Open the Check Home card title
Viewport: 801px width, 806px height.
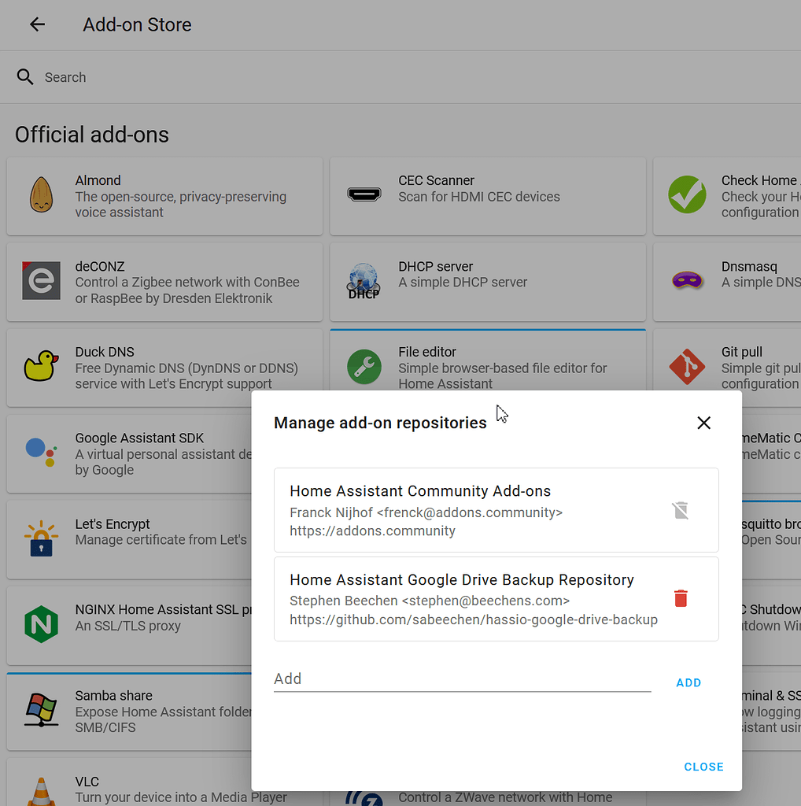pos(760,180)
